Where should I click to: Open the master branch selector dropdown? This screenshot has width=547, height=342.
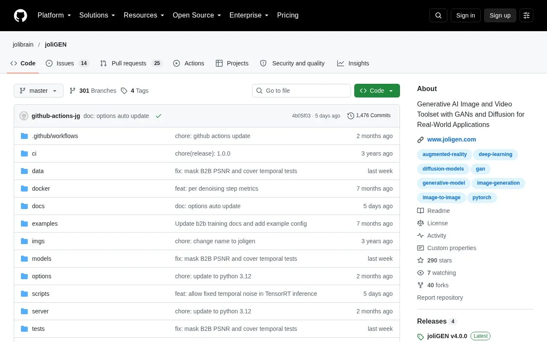pos(38,91)
